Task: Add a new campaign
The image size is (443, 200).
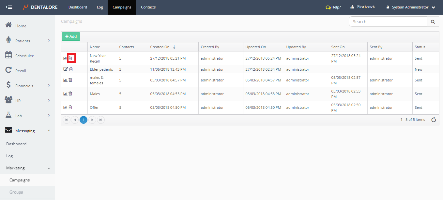Action: [x=71, y=36]
